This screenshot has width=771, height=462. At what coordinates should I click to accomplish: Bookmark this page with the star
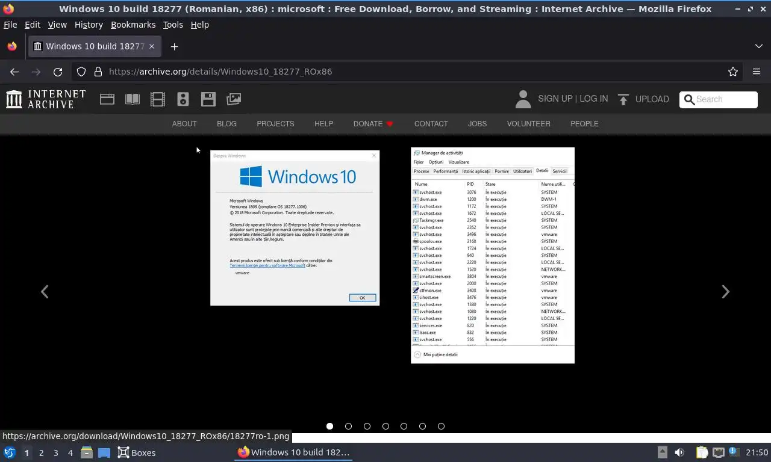(733, 72)
